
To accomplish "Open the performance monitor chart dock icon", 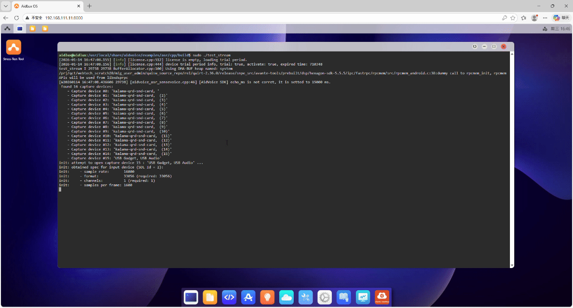I will [x=363, y=297].
